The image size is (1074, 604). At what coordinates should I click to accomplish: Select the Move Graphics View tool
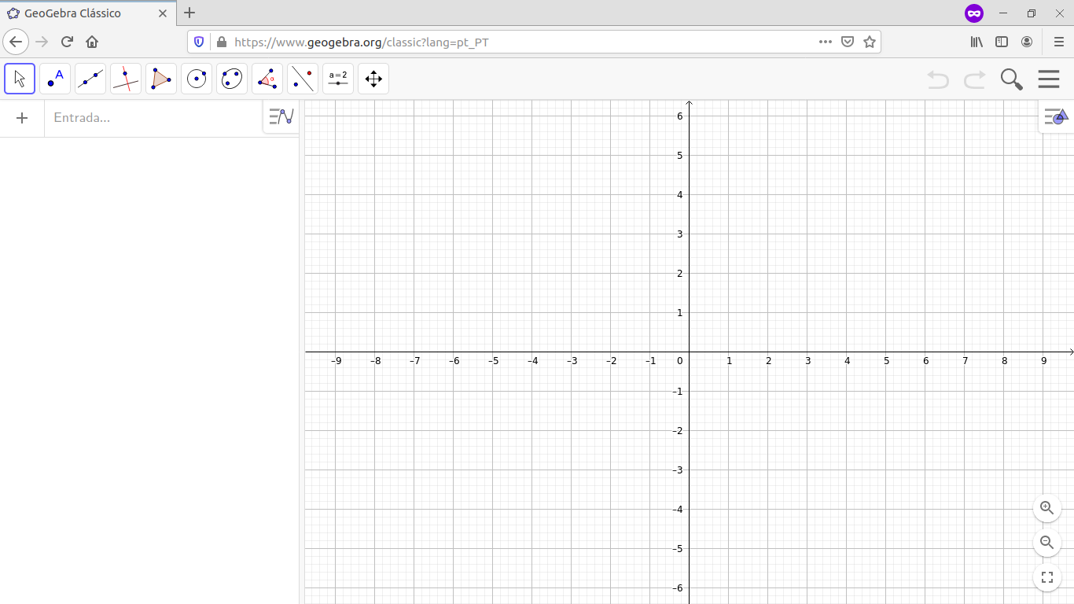click(373, 79)
